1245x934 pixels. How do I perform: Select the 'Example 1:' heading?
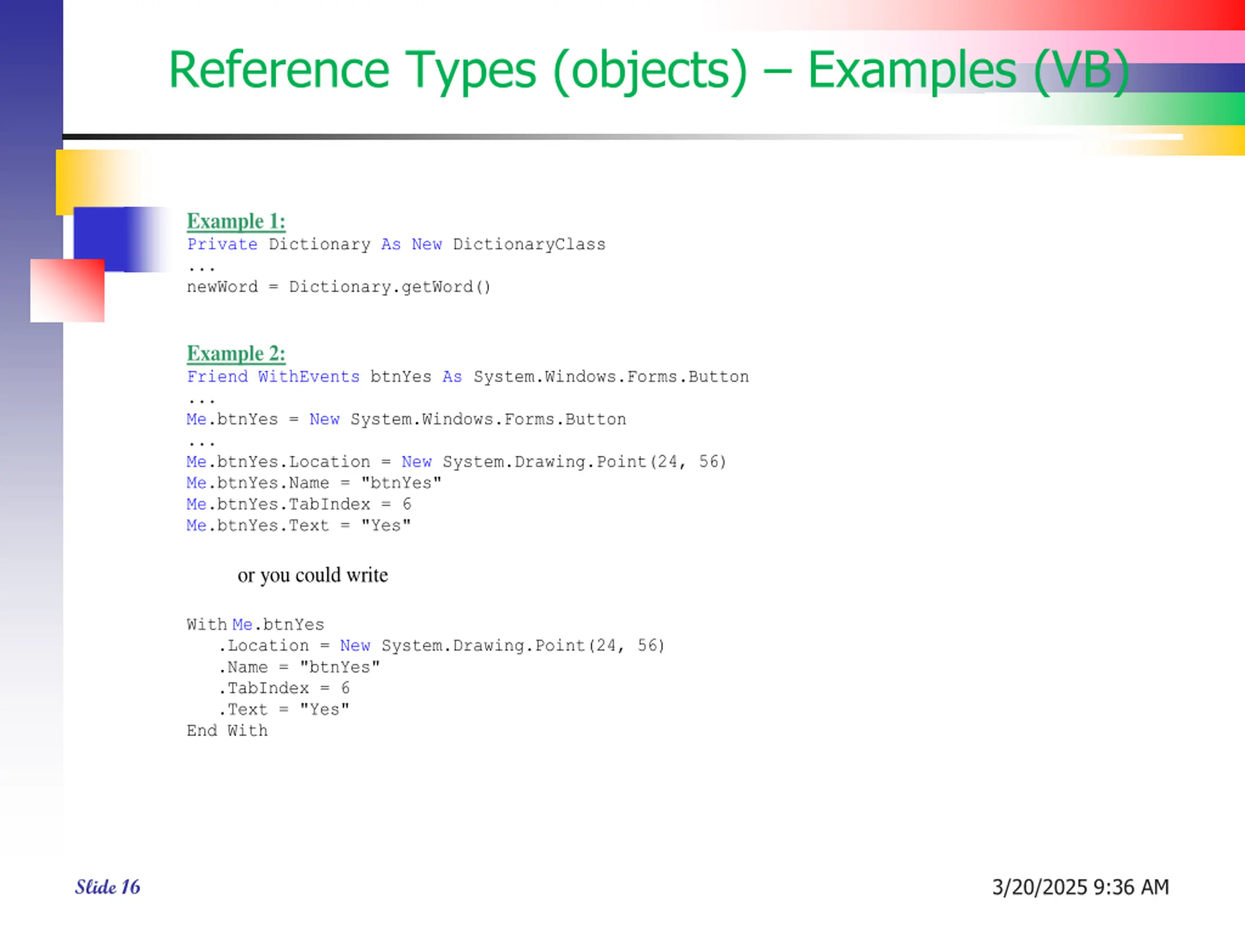(x=236, y=221)
